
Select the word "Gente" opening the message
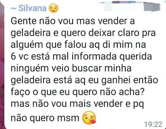pos(24,21)
